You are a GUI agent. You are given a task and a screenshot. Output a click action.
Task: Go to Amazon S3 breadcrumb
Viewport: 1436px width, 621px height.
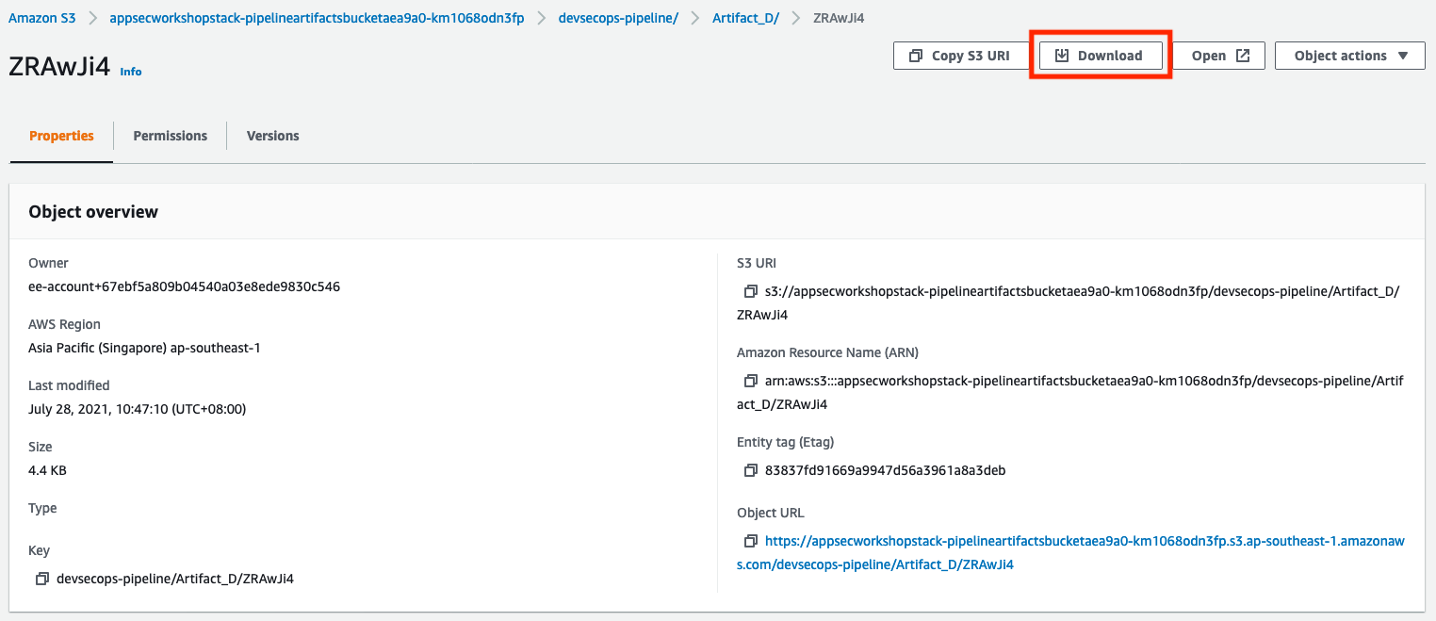click(41, 18)
